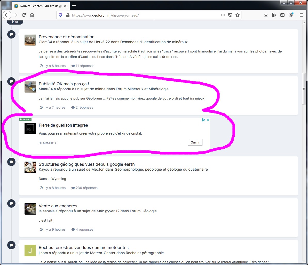Viewport: 308px width, 265px height.
Task: Click the hammer thumbnail beside Publicité OK
Action: coord(30,87)
